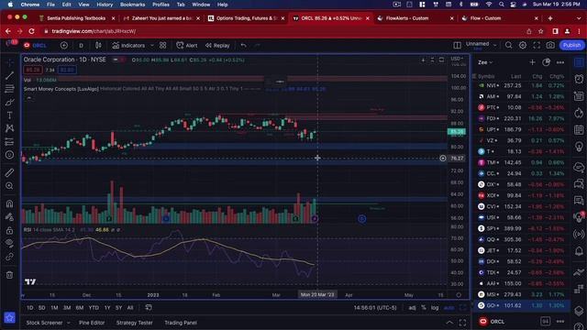
Task: Open quick search magnifier in toolbar
Action: (x=508, y=45)
